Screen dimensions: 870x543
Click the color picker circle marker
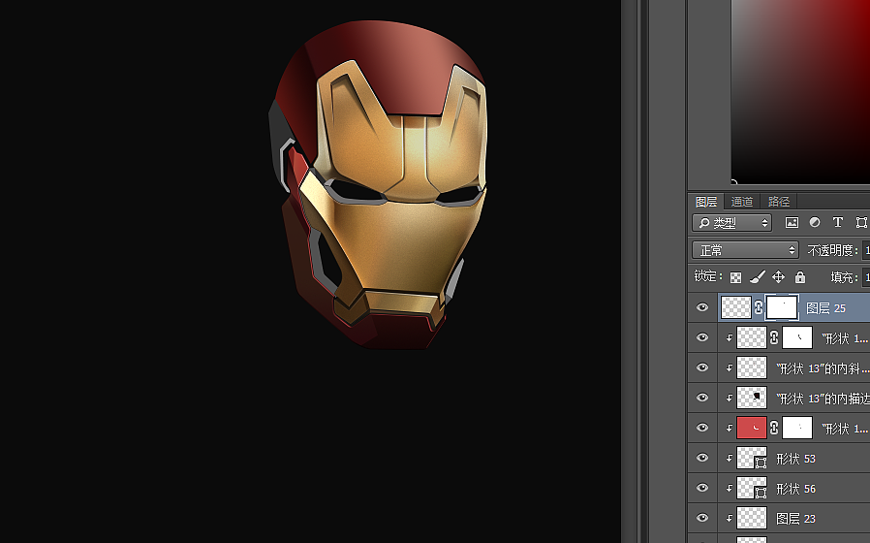tap(733, 182)
